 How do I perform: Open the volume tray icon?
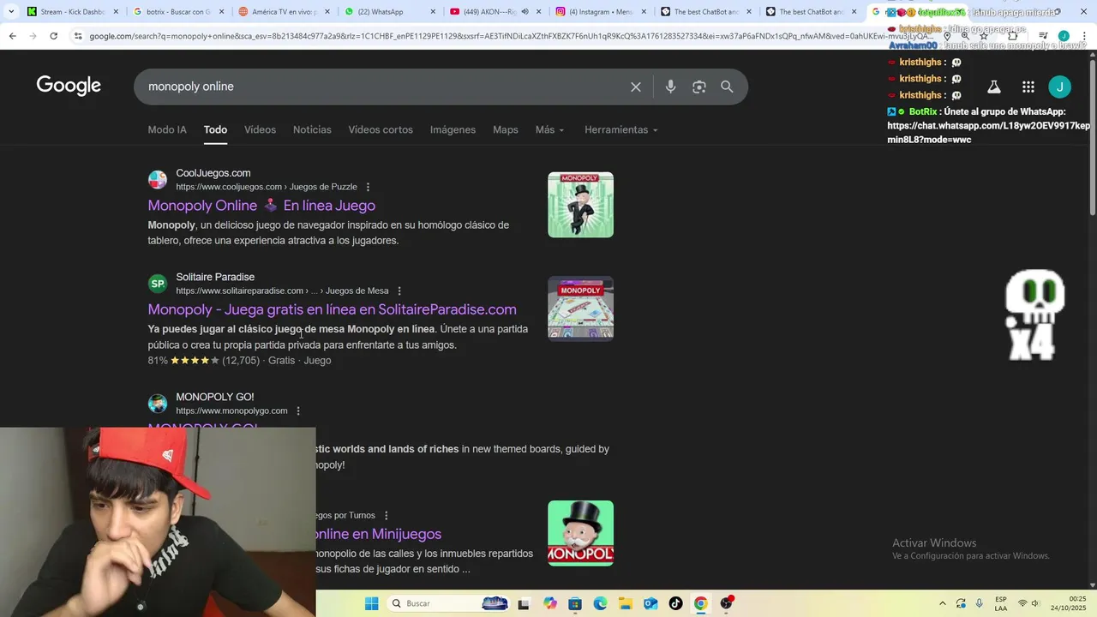[x=1035, y=603]
